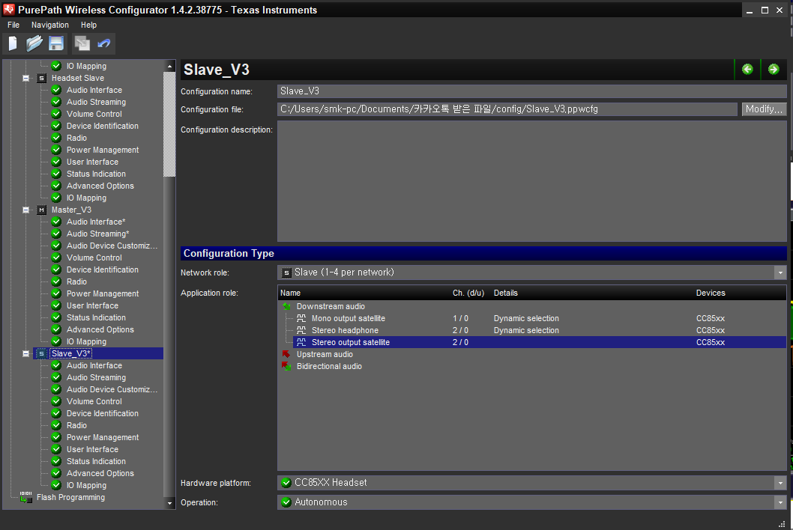
Task: Click the Flash Programming chip icon
Action: pos(25,497)
